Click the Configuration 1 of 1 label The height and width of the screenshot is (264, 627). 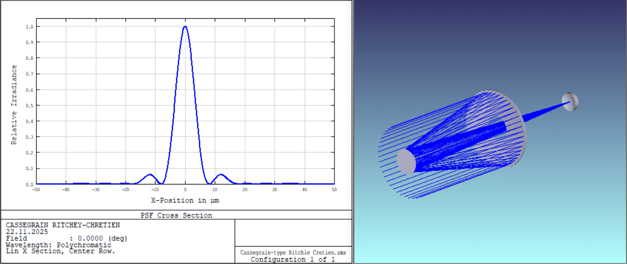(x=293, y=259)
